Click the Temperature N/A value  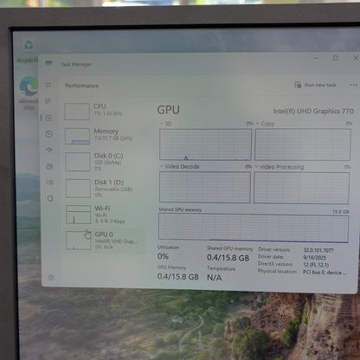click(x=215, y=278)
